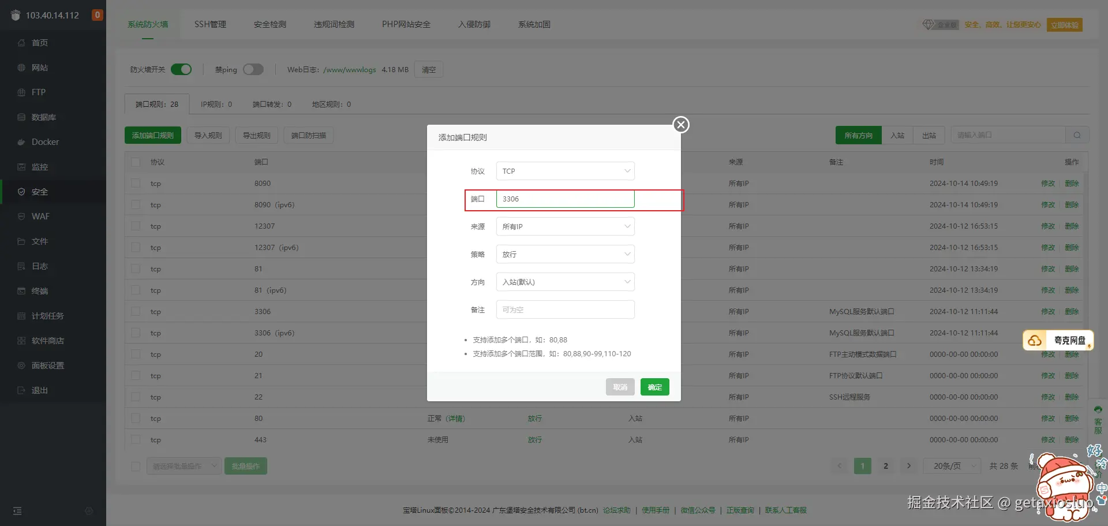Image resolution: width=1108 pixels, height=526 pixels.
Task: Click the 清空 button for Web log
Action: click(429, 70)
